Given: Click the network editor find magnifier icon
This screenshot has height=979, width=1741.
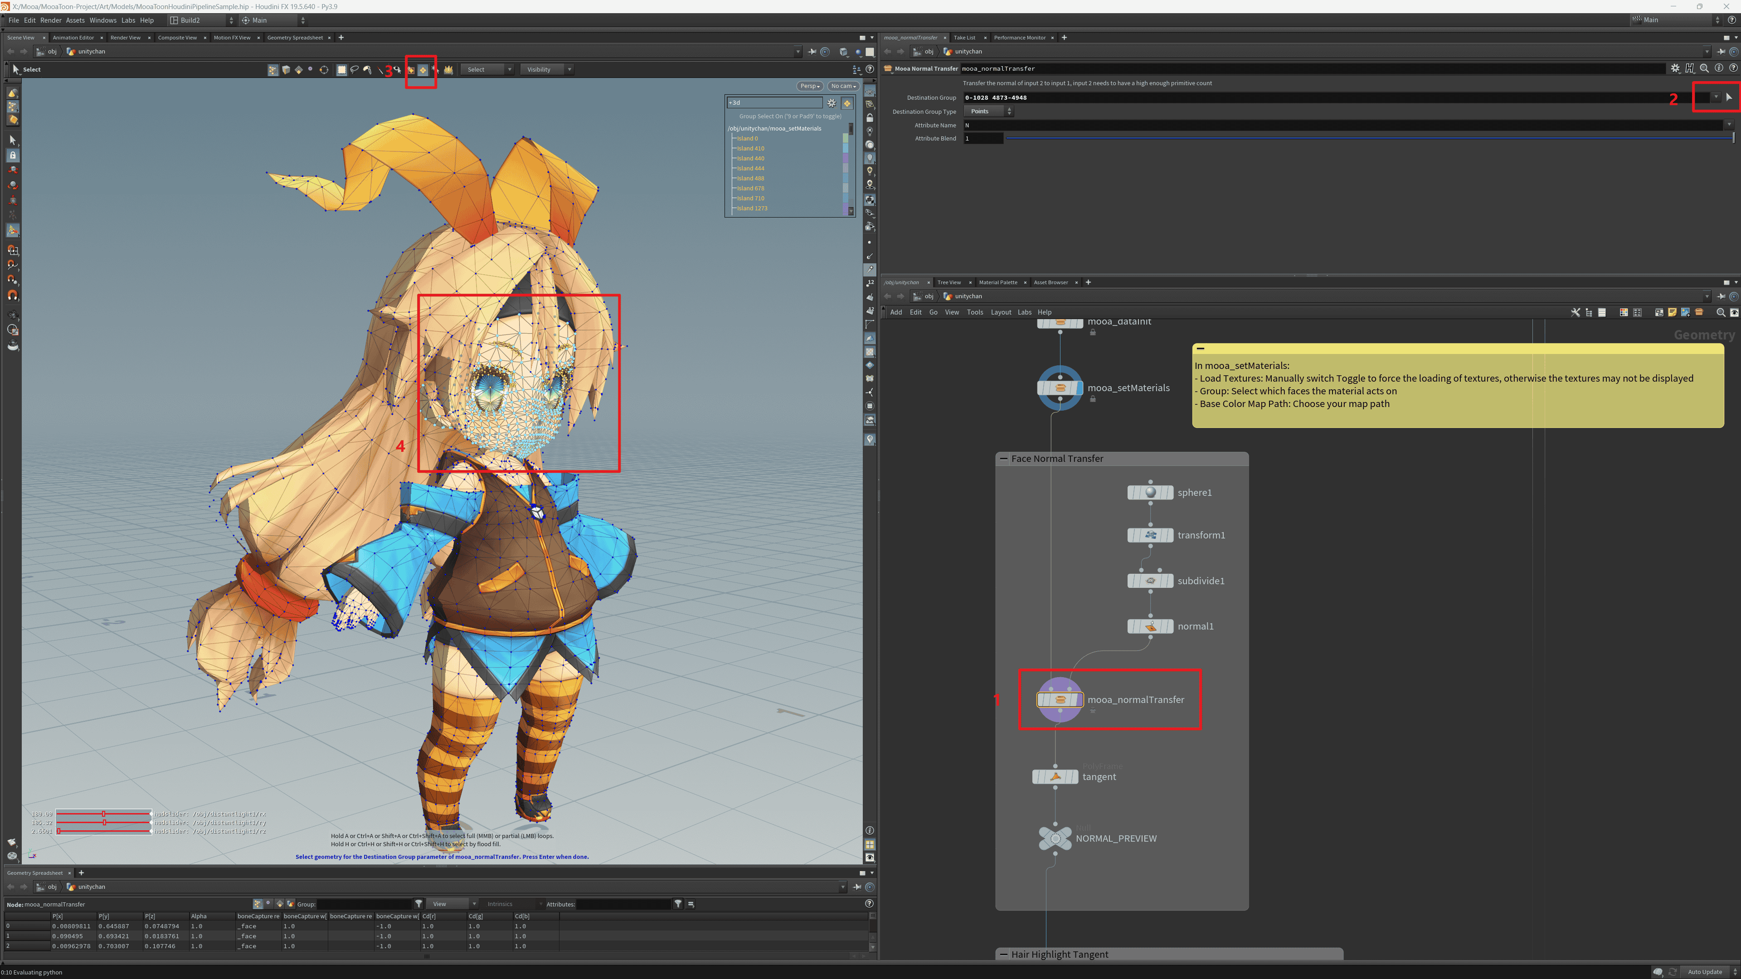Looking at the screenshot, I should pos(1721,312).
